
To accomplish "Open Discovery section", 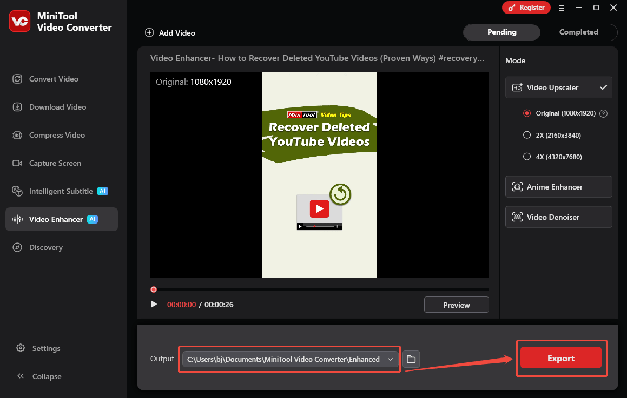I will pos(62,247).
